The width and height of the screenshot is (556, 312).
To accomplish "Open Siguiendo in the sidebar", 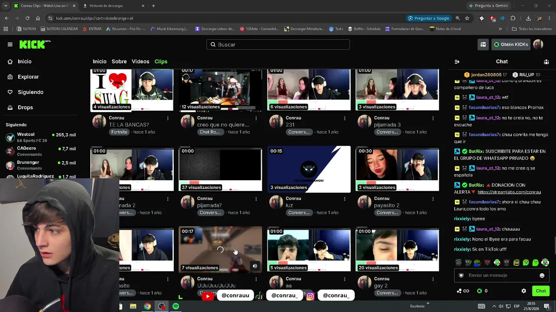I will pyautogui.click(x=30, y=92).
